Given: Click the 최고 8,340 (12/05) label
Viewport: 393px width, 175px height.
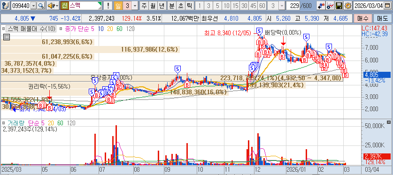Looking at the screenshot, I should (228, 32).
